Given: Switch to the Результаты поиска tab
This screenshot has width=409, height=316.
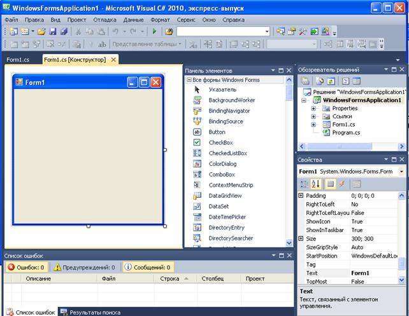Looking at the screenshot, I should tap(90, 312).
